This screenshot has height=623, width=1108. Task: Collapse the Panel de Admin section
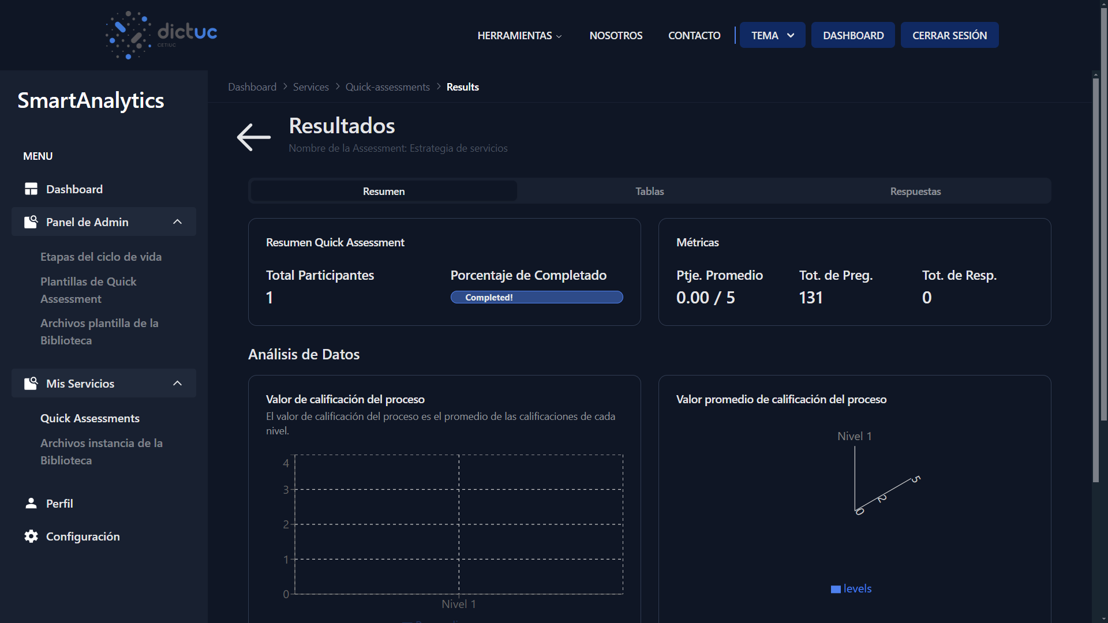(177, 222)
